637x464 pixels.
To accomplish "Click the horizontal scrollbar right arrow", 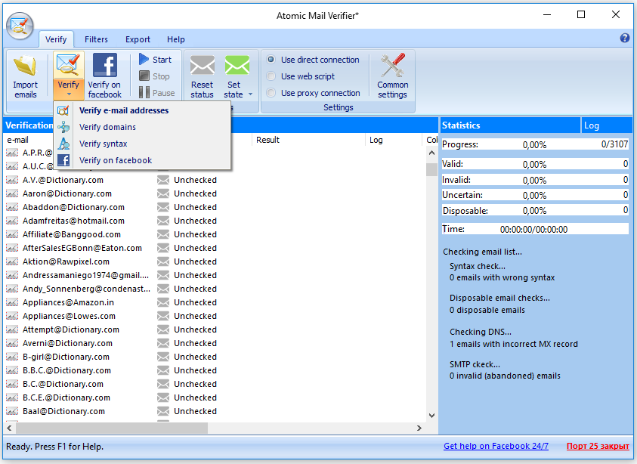I will tap(419, 428).
